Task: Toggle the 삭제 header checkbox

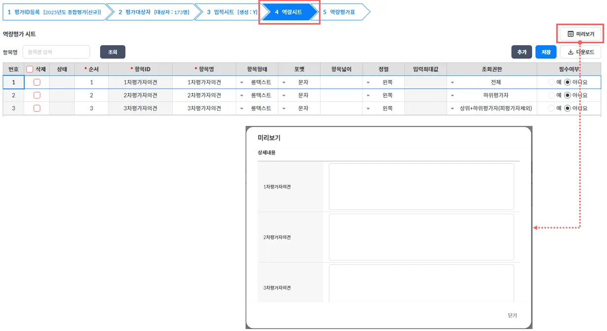Action: [30, 69]
